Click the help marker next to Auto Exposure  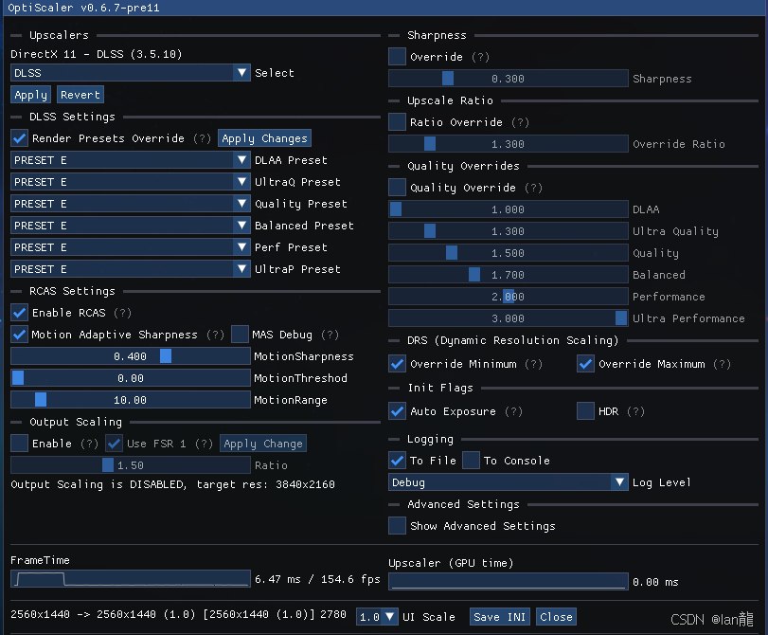click(x=513, y=411)
